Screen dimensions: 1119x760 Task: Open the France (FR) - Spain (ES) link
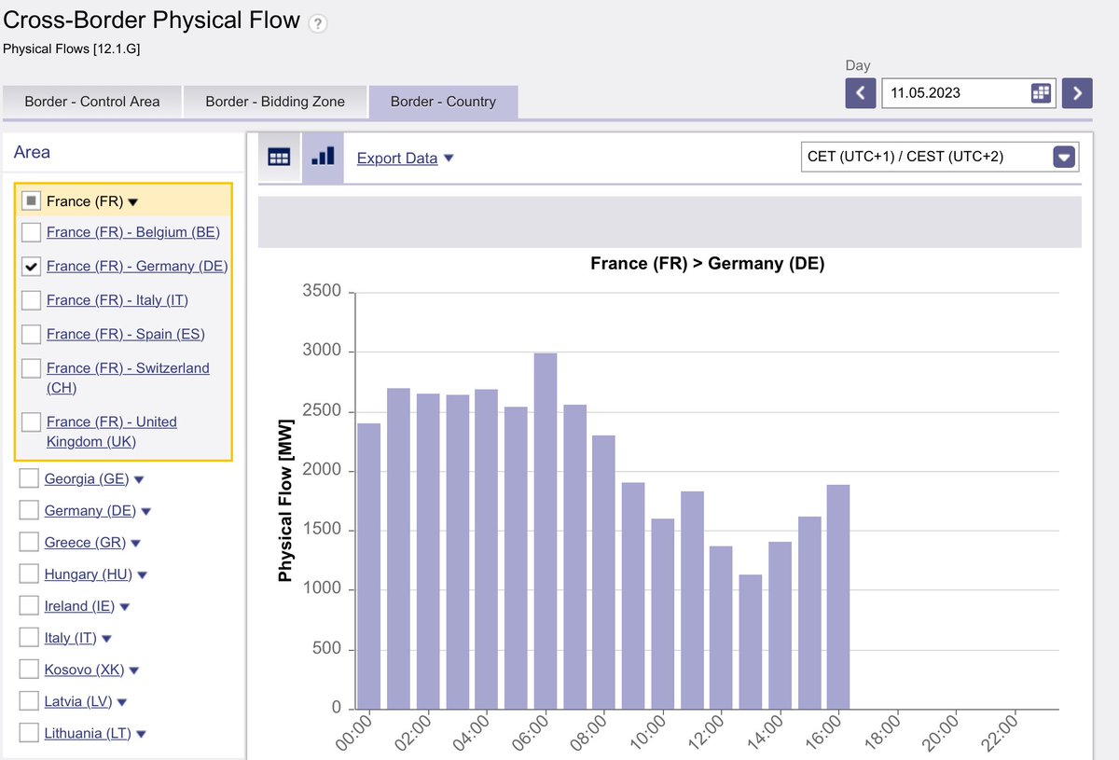(x=126, y=334)
